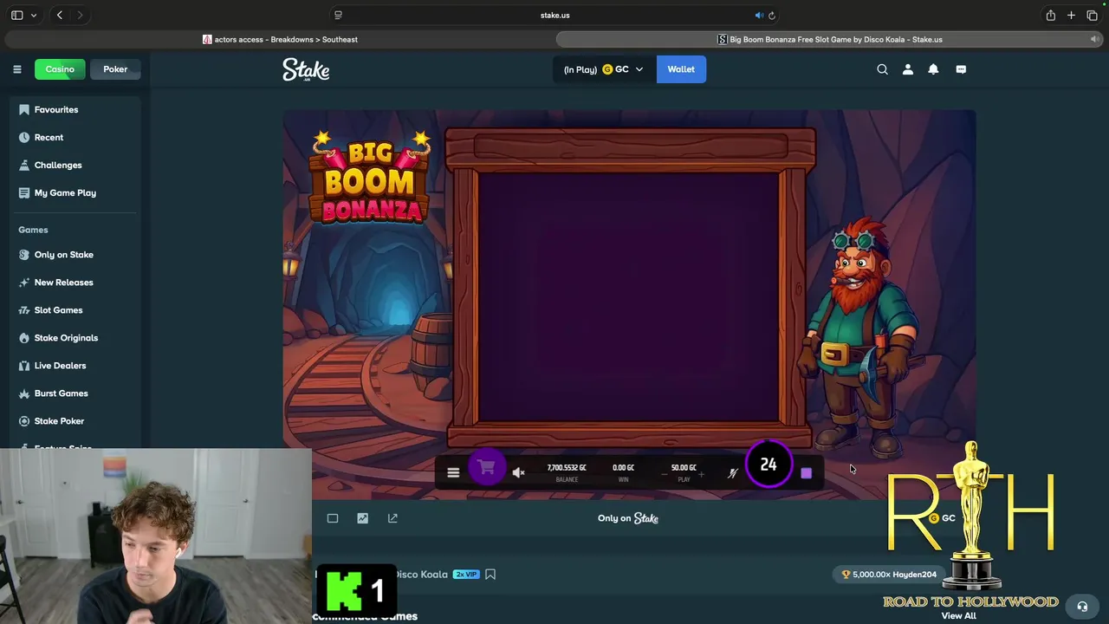Decrease the play amount with minus
The width and height of the screenshot is (1109, 624).
pos(665,474)
